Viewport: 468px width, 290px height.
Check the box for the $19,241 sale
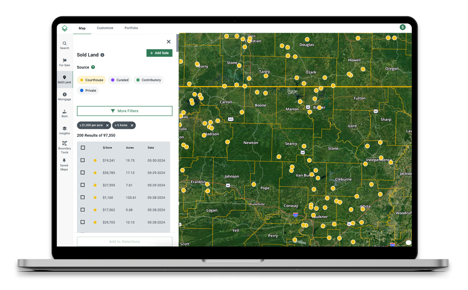[83, 160]
